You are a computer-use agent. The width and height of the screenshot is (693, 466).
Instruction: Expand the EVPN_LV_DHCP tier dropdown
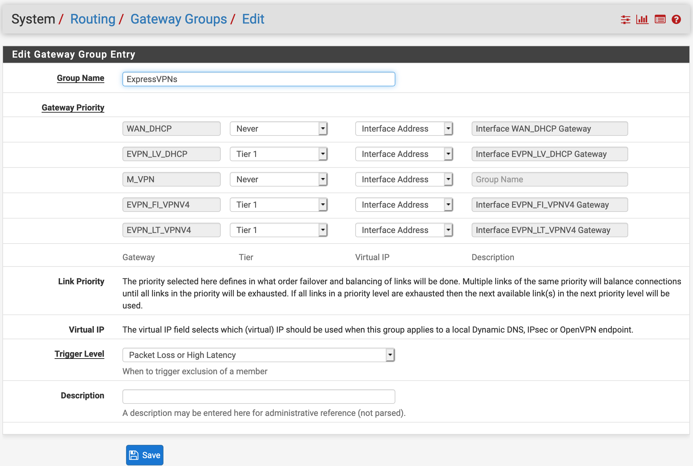[278, 154]
